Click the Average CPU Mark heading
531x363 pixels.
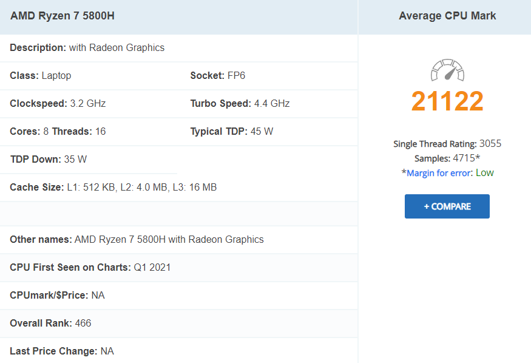(x=447, y=16)
